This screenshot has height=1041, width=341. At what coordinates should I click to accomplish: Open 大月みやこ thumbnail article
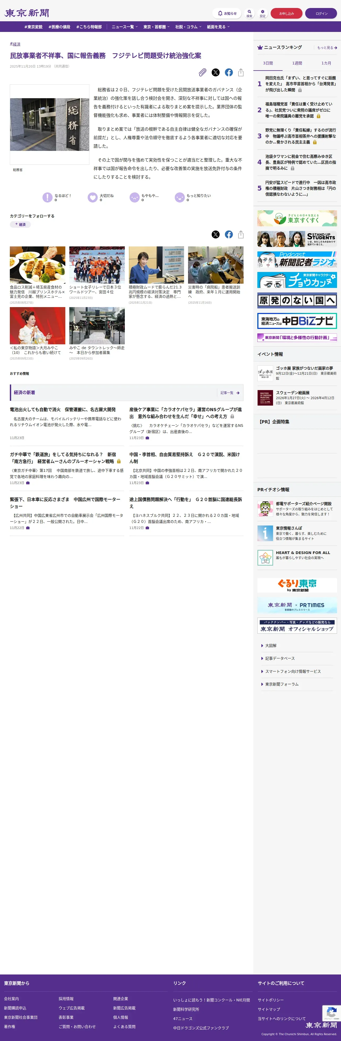tap(37, 325)
